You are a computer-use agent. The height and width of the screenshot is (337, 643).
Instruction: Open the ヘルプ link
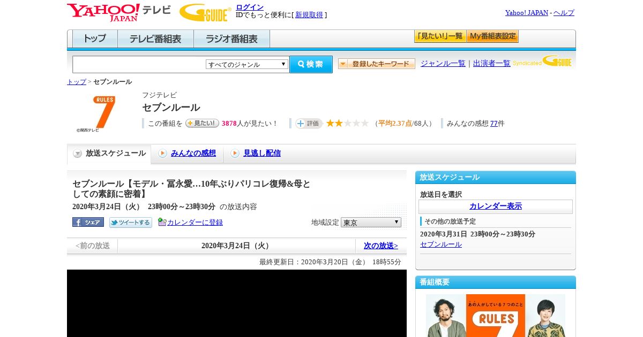coord(564,12)
